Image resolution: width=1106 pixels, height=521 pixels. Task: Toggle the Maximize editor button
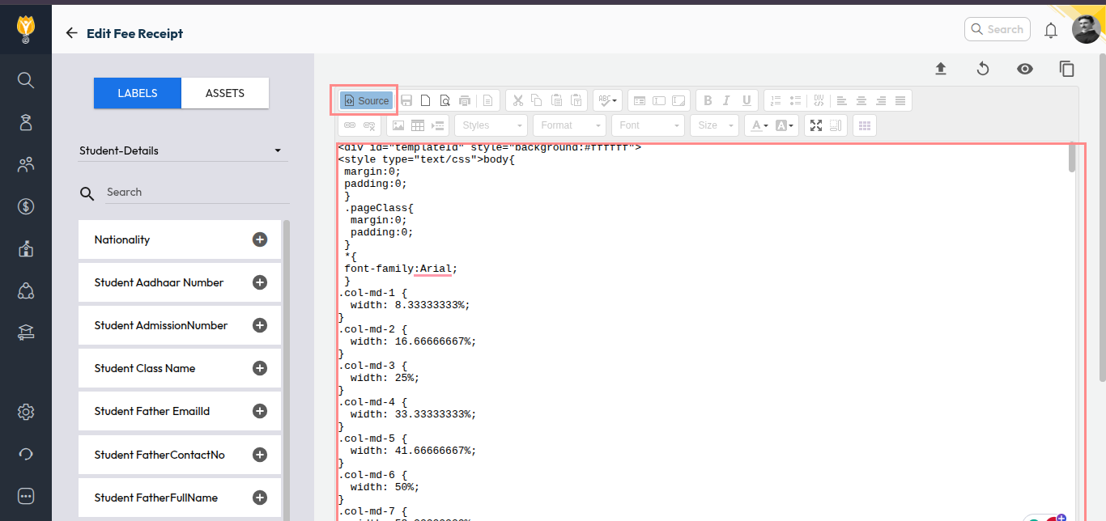[816, 125]
